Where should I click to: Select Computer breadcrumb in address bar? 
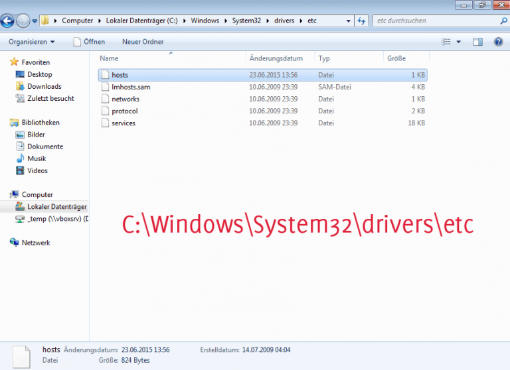pyautogui.click(x=78, y=21)
